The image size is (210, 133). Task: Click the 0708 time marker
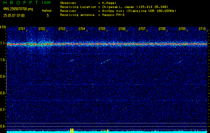point(162,29)
